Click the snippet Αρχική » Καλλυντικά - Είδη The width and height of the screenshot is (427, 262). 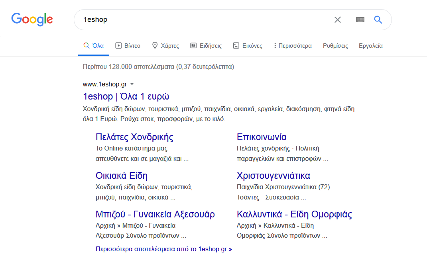pyautogui.click(x=275, y=225)
